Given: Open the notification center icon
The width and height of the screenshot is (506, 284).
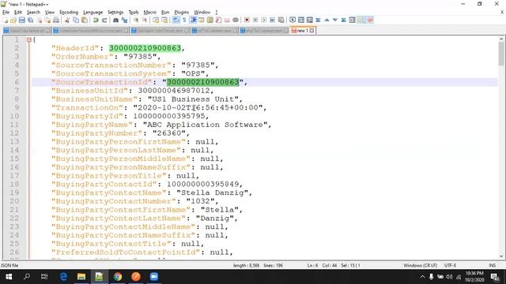Looking at the screenshot, I should point(495,277).
